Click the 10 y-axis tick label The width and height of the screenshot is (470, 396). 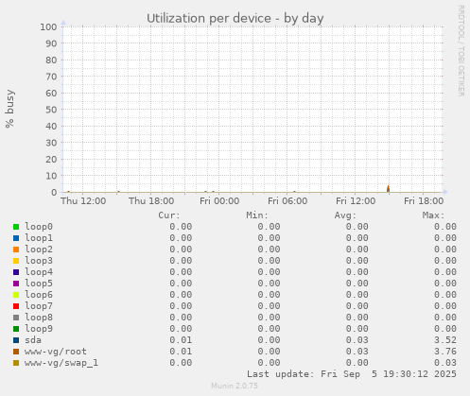point(51,176)
